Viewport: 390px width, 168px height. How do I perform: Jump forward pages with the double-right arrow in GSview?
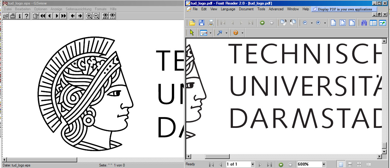(x=64, y=16)
